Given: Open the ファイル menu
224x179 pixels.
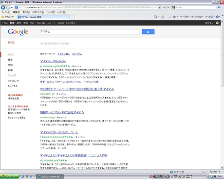Looking at the screenshot, I should click(x=6, y=12).
